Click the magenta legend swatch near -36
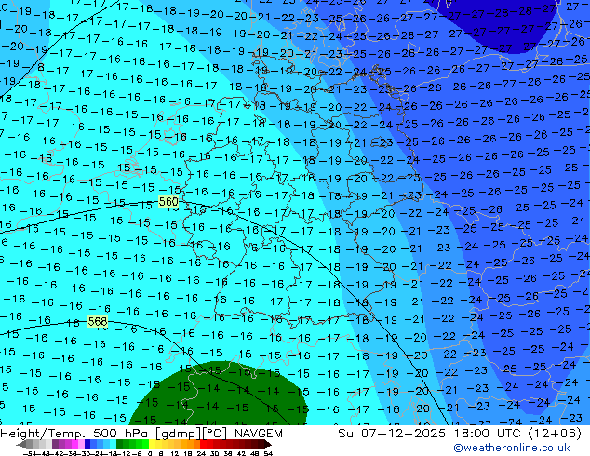590x456 pixels. click(74, 444)
